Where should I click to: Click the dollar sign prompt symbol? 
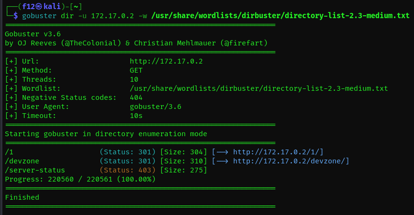pos(16,16)
